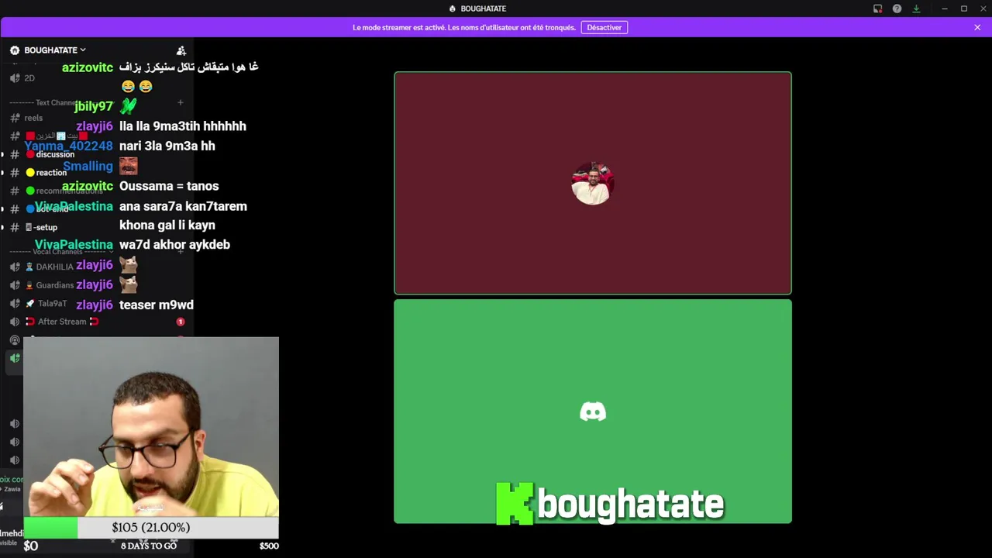Open the Help question mark icon
This screenshot has height=558, width=992.
(x=897, y=9)
